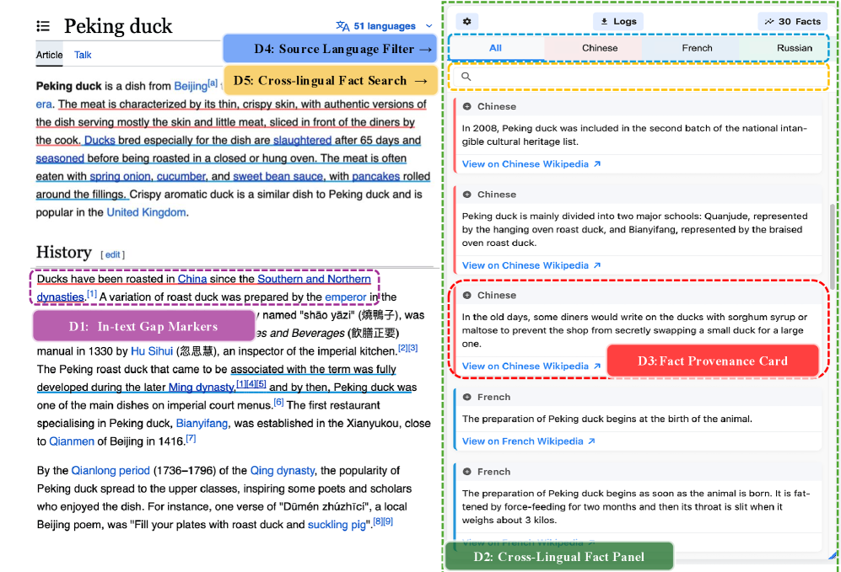Click the plus icon on first Chinese card
Image resolution: width=841 pixels, height=572 pixels.
pos(466,107)
